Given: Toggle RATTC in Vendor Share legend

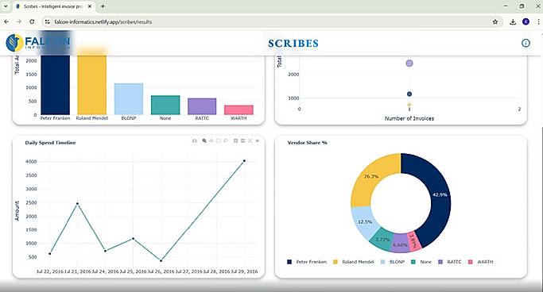Looking at the screenshot, I should (450, 262).
